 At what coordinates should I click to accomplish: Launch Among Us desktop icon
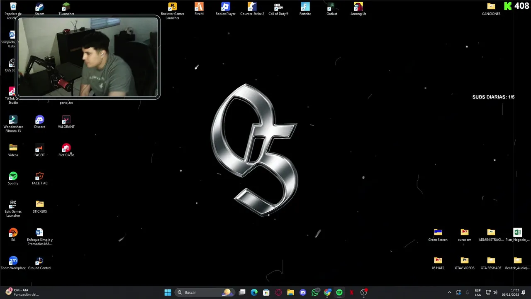tap(358, 9)
